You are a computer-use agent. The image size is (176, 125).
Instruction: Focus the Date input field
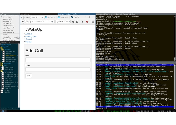(x=58, y=60)
